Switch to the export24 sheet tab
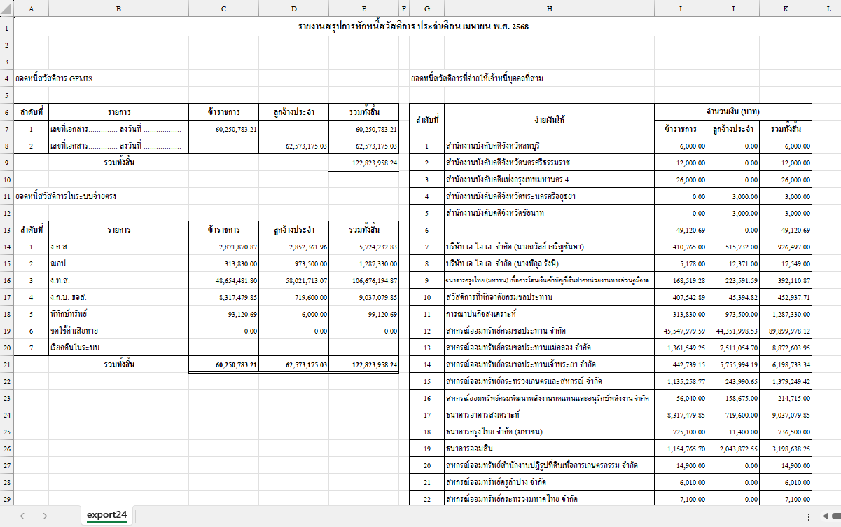Viewport: 841px width, 527px height. click(x=106, y=515)
